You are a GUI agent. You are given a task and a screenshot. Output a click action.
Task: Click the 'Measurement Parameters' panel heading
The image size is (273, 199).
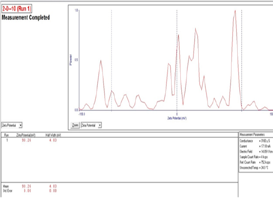click(x=252, y=134)
